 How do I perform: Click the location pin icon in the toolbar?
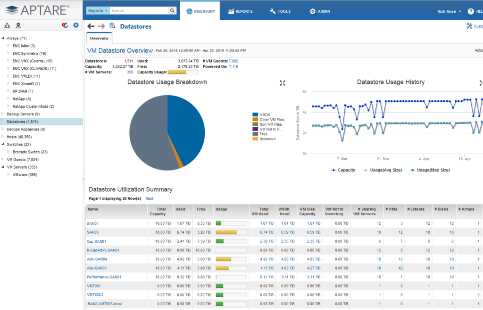click(x=18, y=25)
